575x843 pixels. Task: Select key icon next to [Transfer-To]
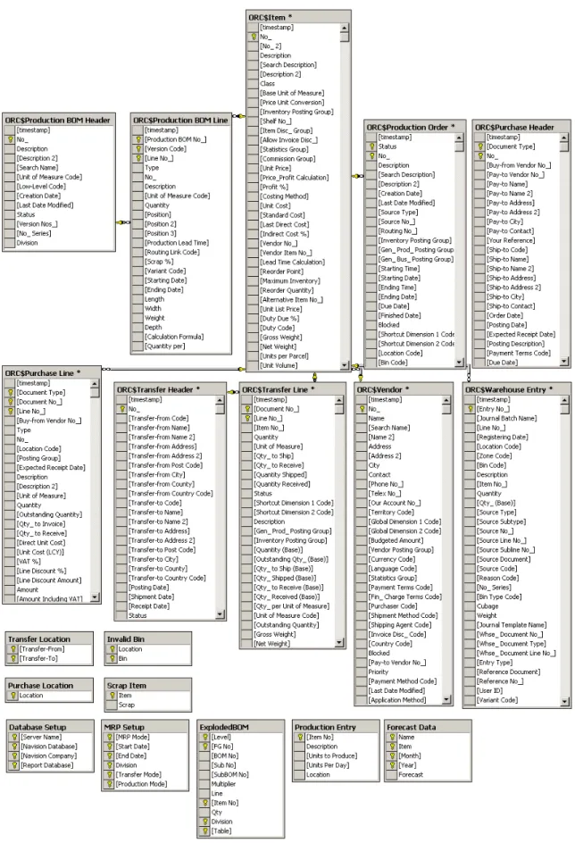12,658
